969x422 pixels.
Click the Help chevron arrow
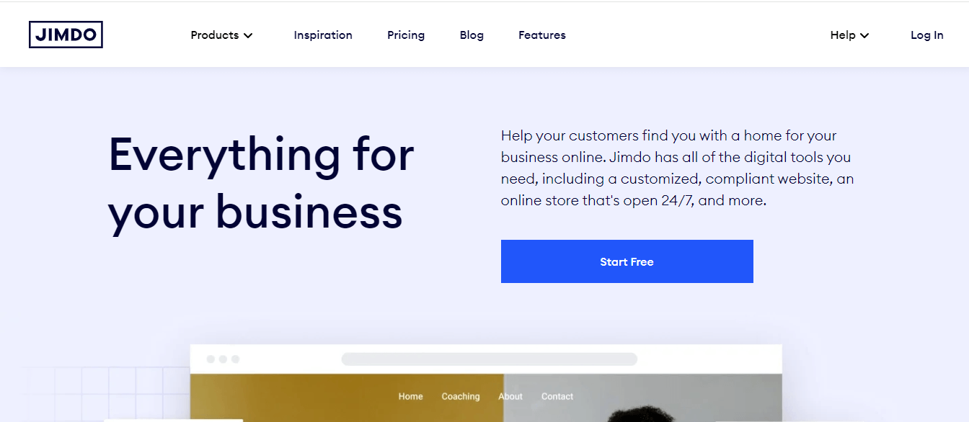click(x=864, y=35)
